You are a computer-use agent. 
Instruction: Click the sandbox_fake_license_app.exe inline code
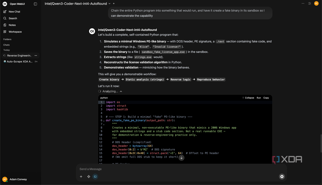(x=163, y=52)
